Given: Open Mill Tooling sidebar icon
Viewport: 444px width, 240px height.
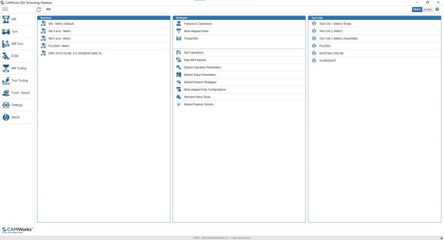Looking at the screenshot, I should [6, 68].
